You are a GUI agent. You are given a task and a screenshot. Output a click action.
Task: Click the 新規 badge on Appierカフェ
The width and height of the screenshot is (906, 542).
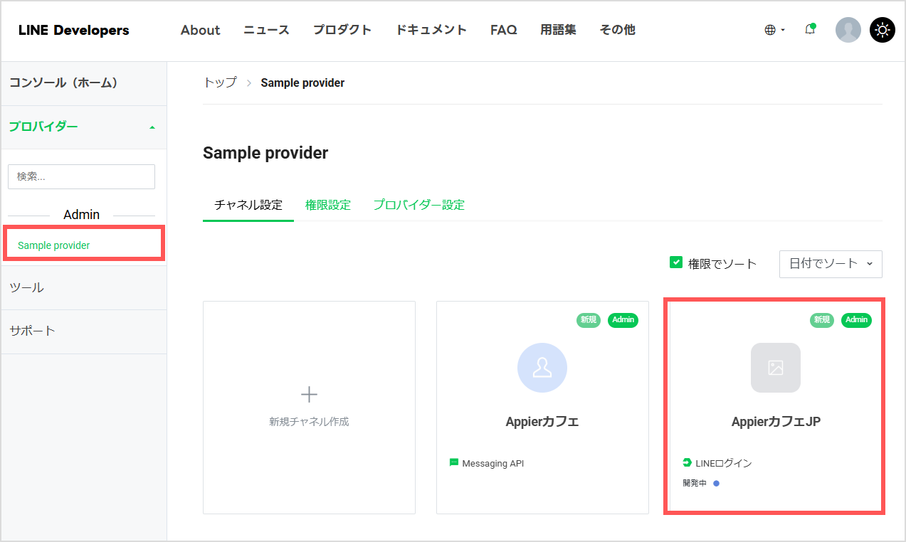[x=589, y=320]
